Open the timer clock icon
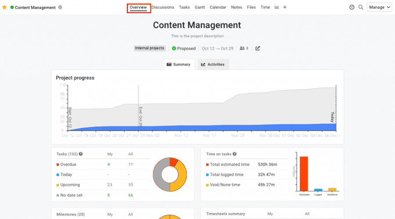The image size is (395, 219). (x=352, y=7)
